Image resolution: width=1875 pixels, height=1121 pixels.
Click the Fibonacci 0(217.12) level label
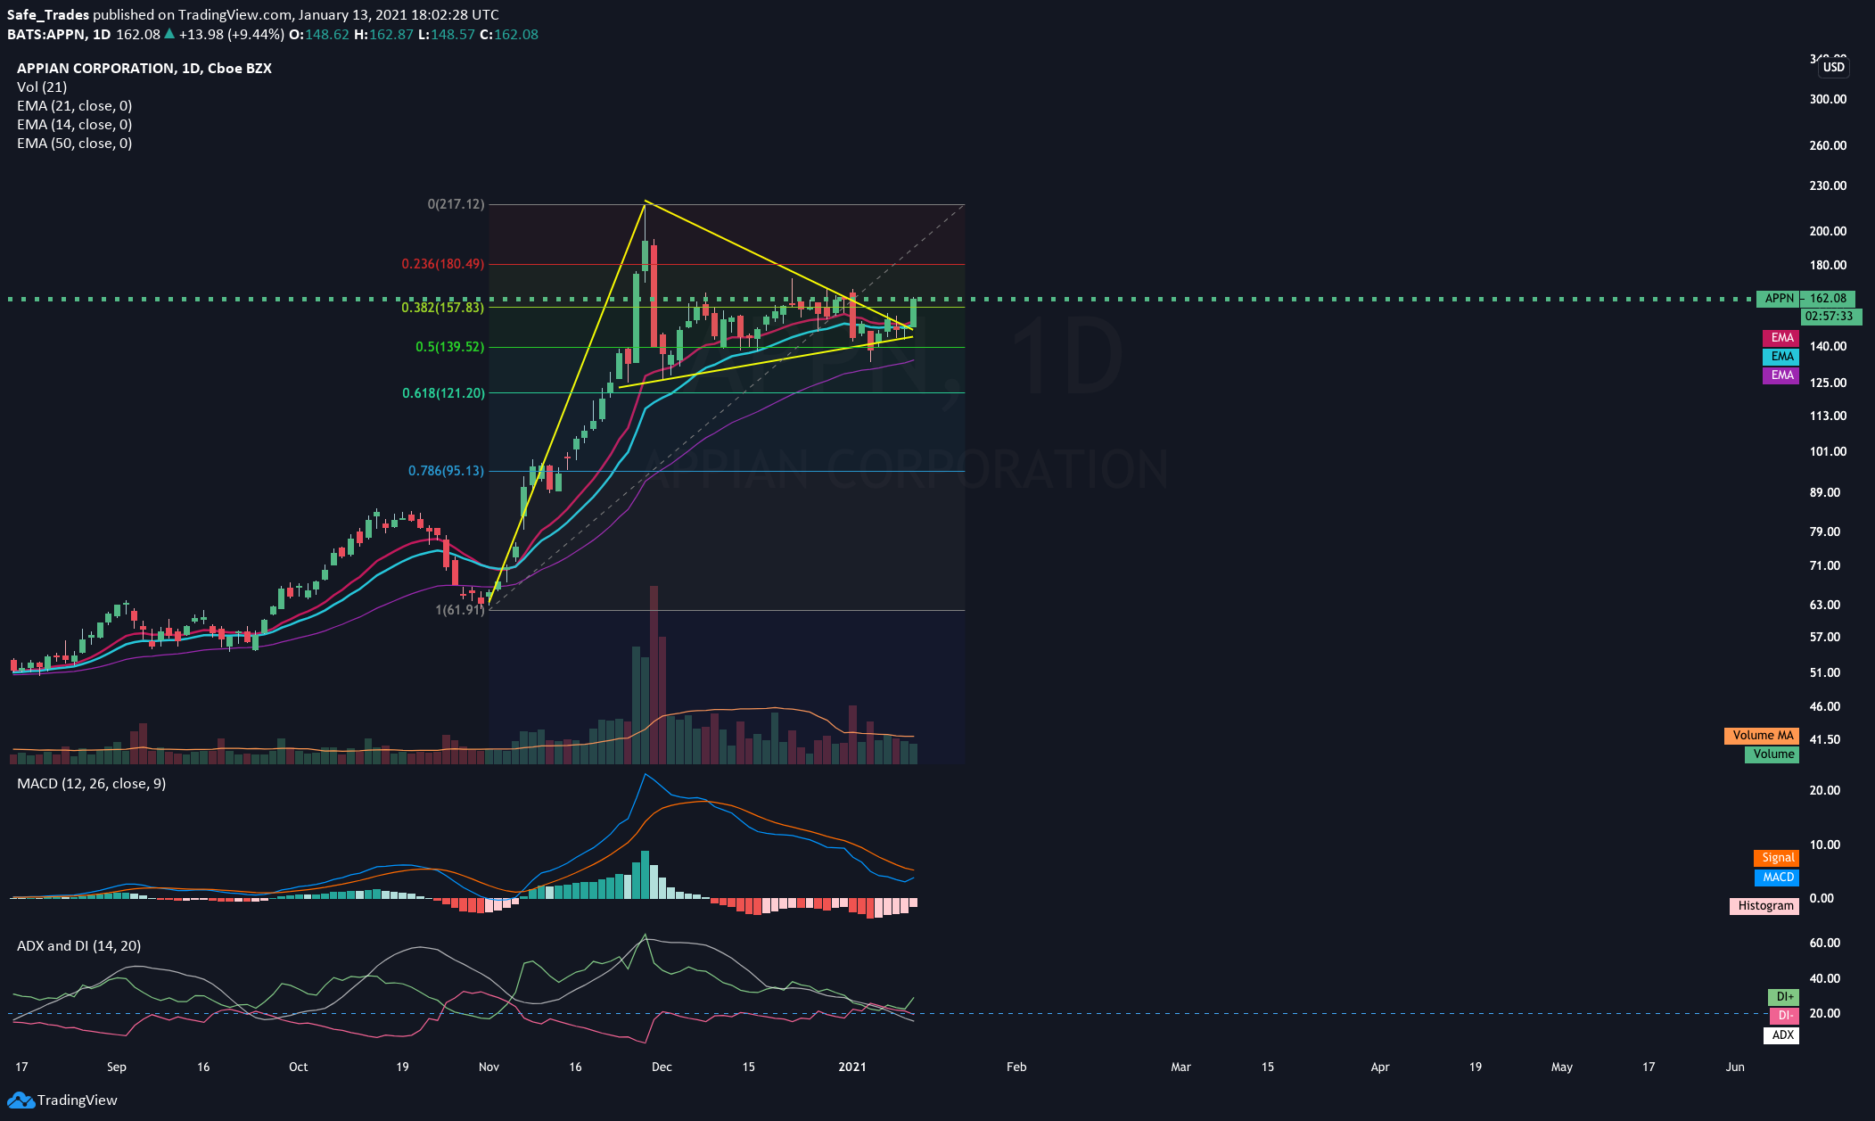click(456, 204)
